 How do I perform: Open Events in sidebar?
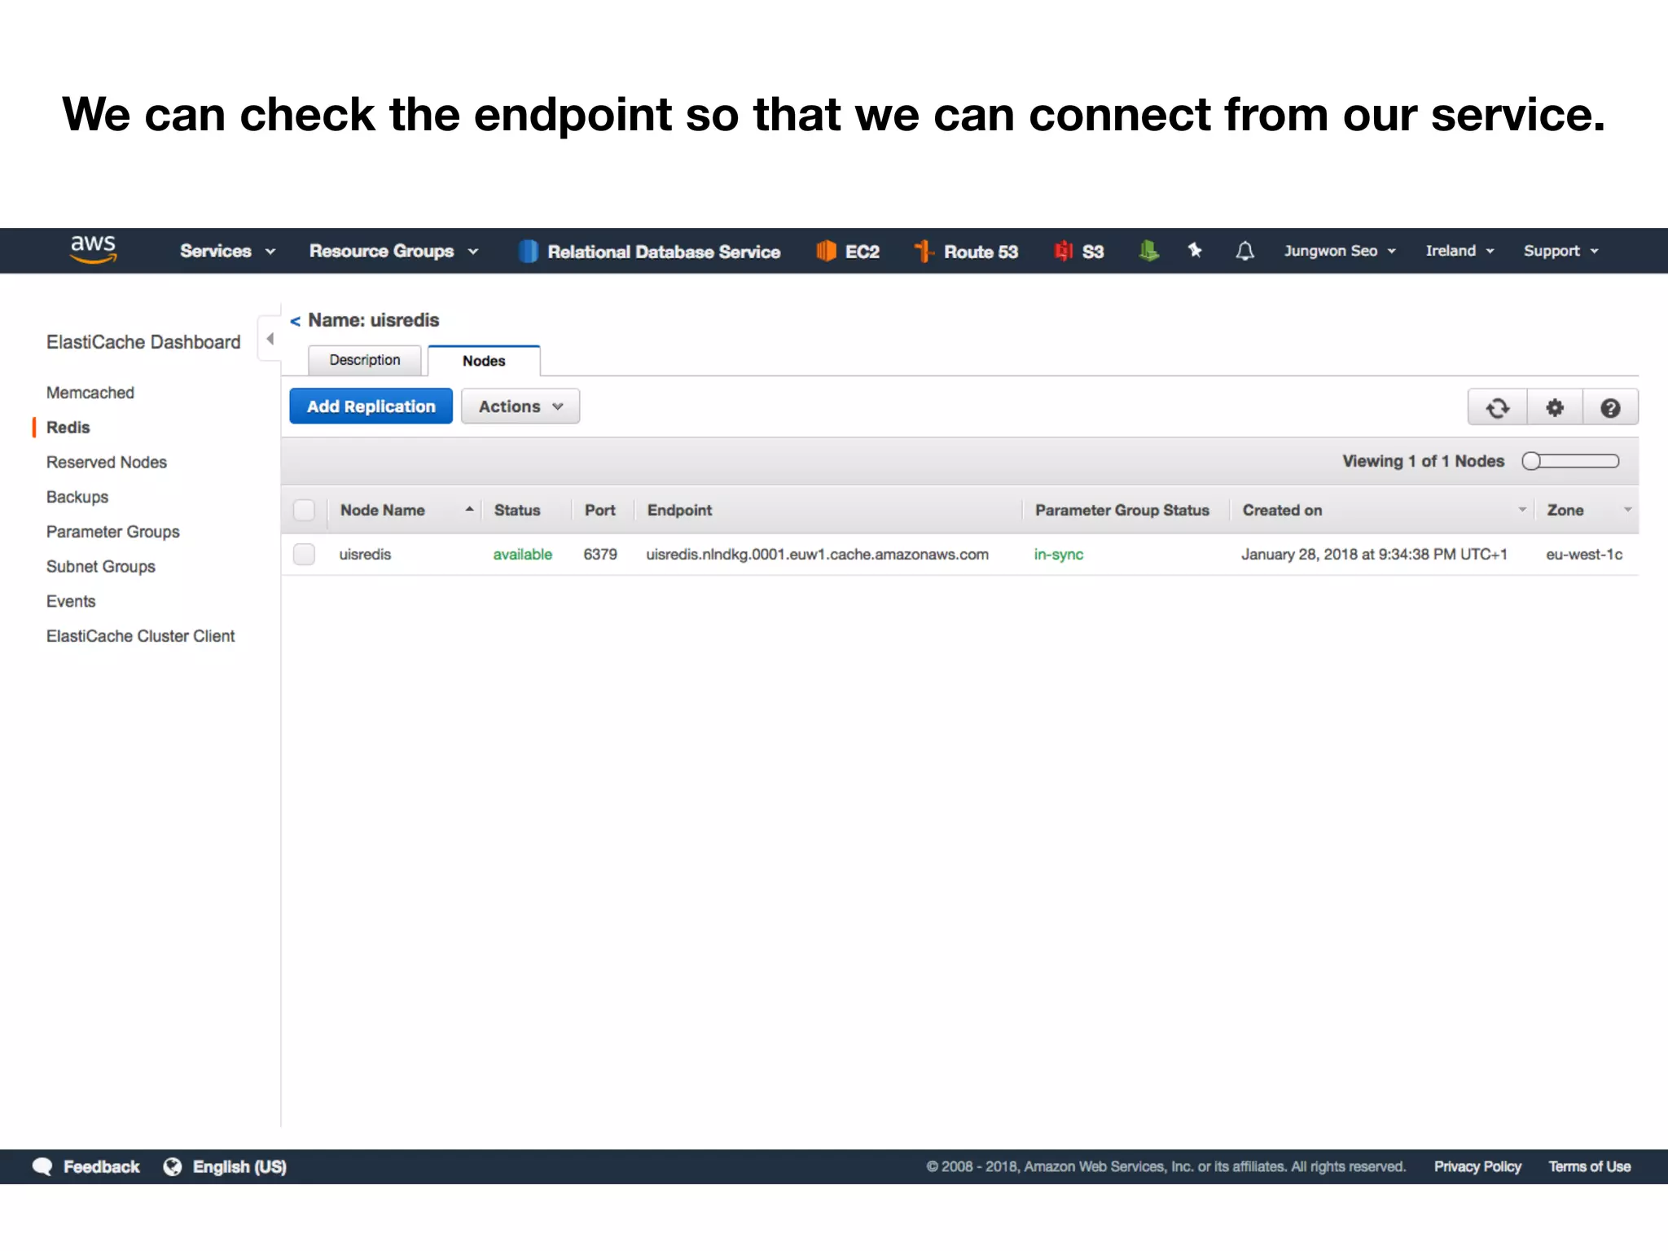(x=71, y=601)
